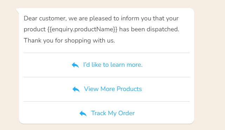Click "Thank you for shopping with us." line
Viewport: 225px width, 130px height.
[x=69, y=40]
